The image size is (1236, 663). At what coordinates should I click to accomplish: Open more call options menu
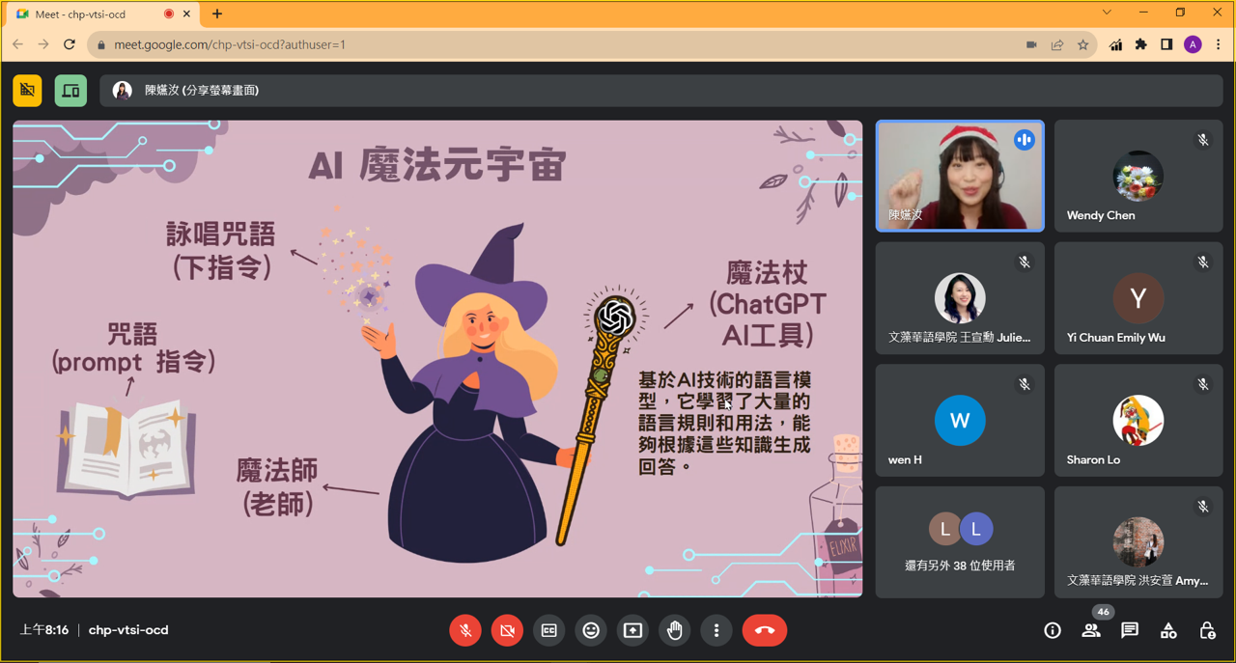[716, 630]
